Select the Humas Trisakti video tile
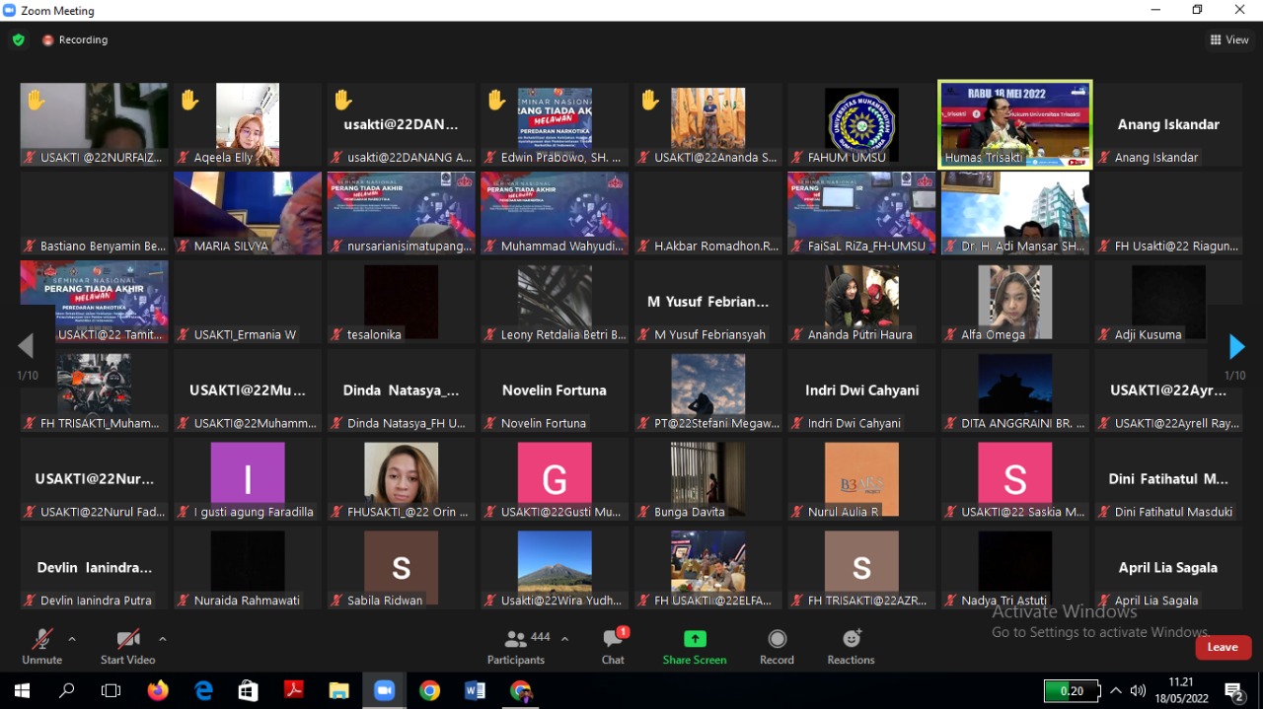The image size is (1263, 709). [1014, 124]
